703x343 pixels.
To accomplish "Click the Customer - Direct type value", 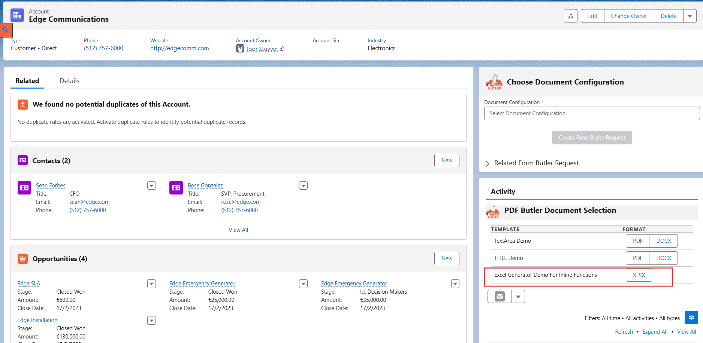I will tap(34, 48).
